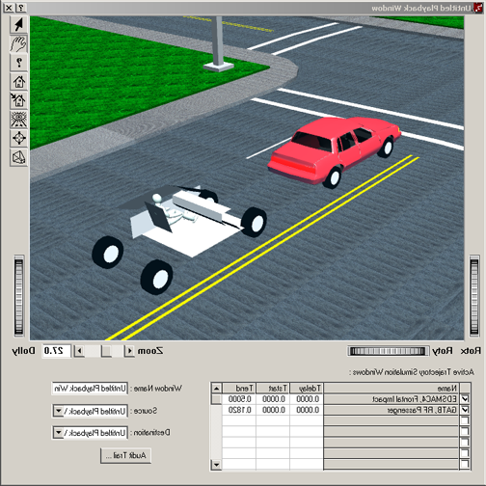This screenshot has width=486, height=486.
Task: Click the Zoom slider thumb
Action: 107,351
